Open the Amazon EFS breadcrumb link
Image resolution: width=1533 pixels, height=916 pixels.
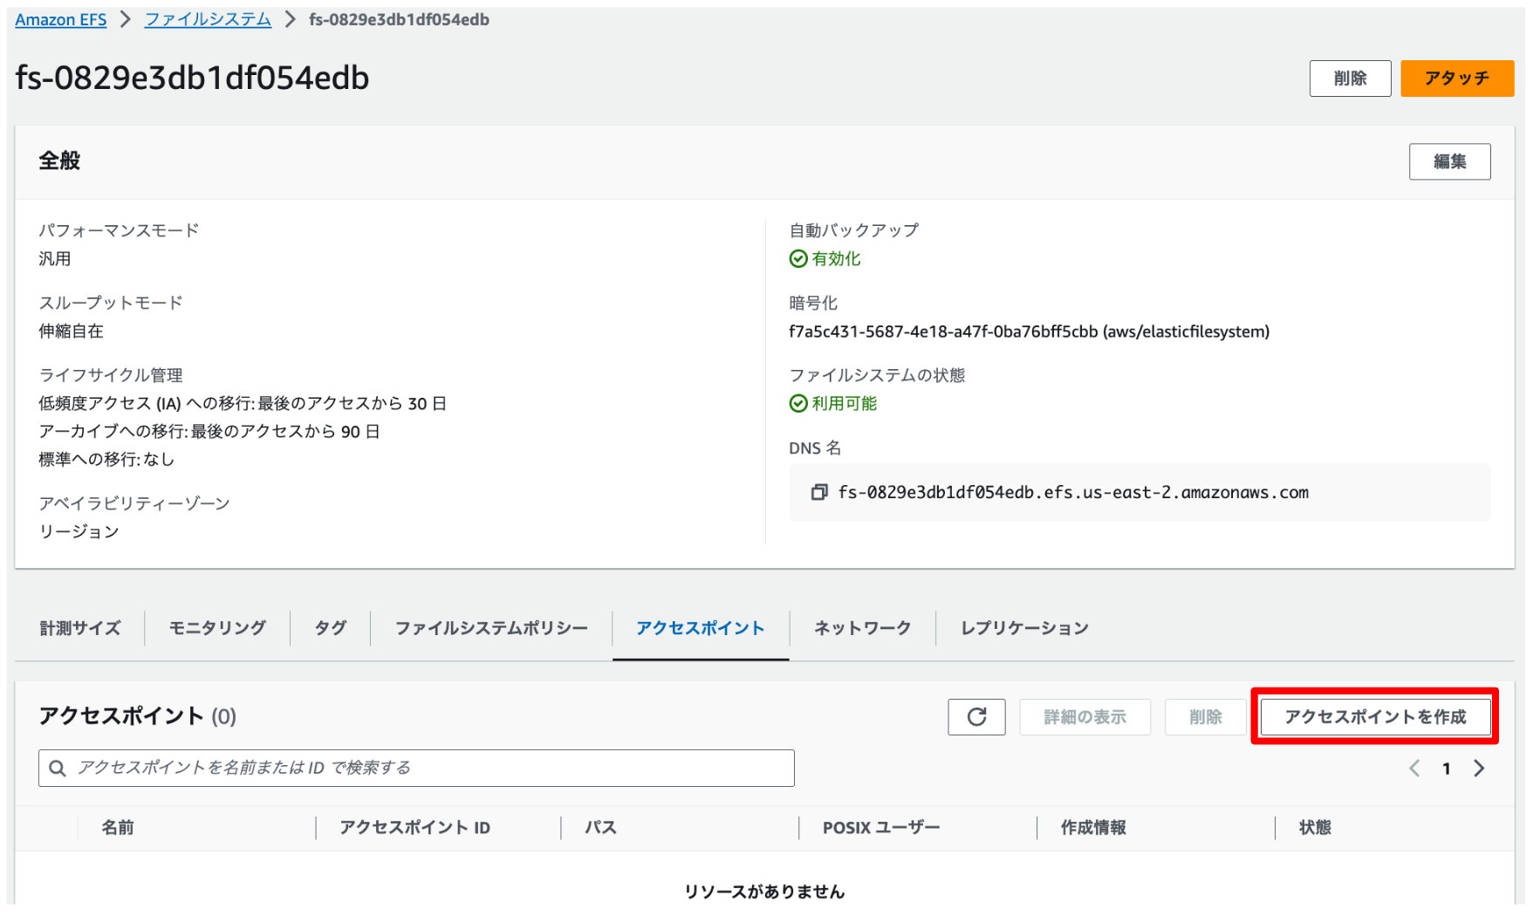[x=61, y=20]
